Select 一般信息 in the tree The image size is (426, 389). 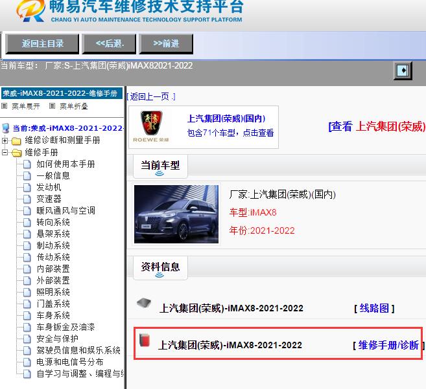[x=53, y=176]
